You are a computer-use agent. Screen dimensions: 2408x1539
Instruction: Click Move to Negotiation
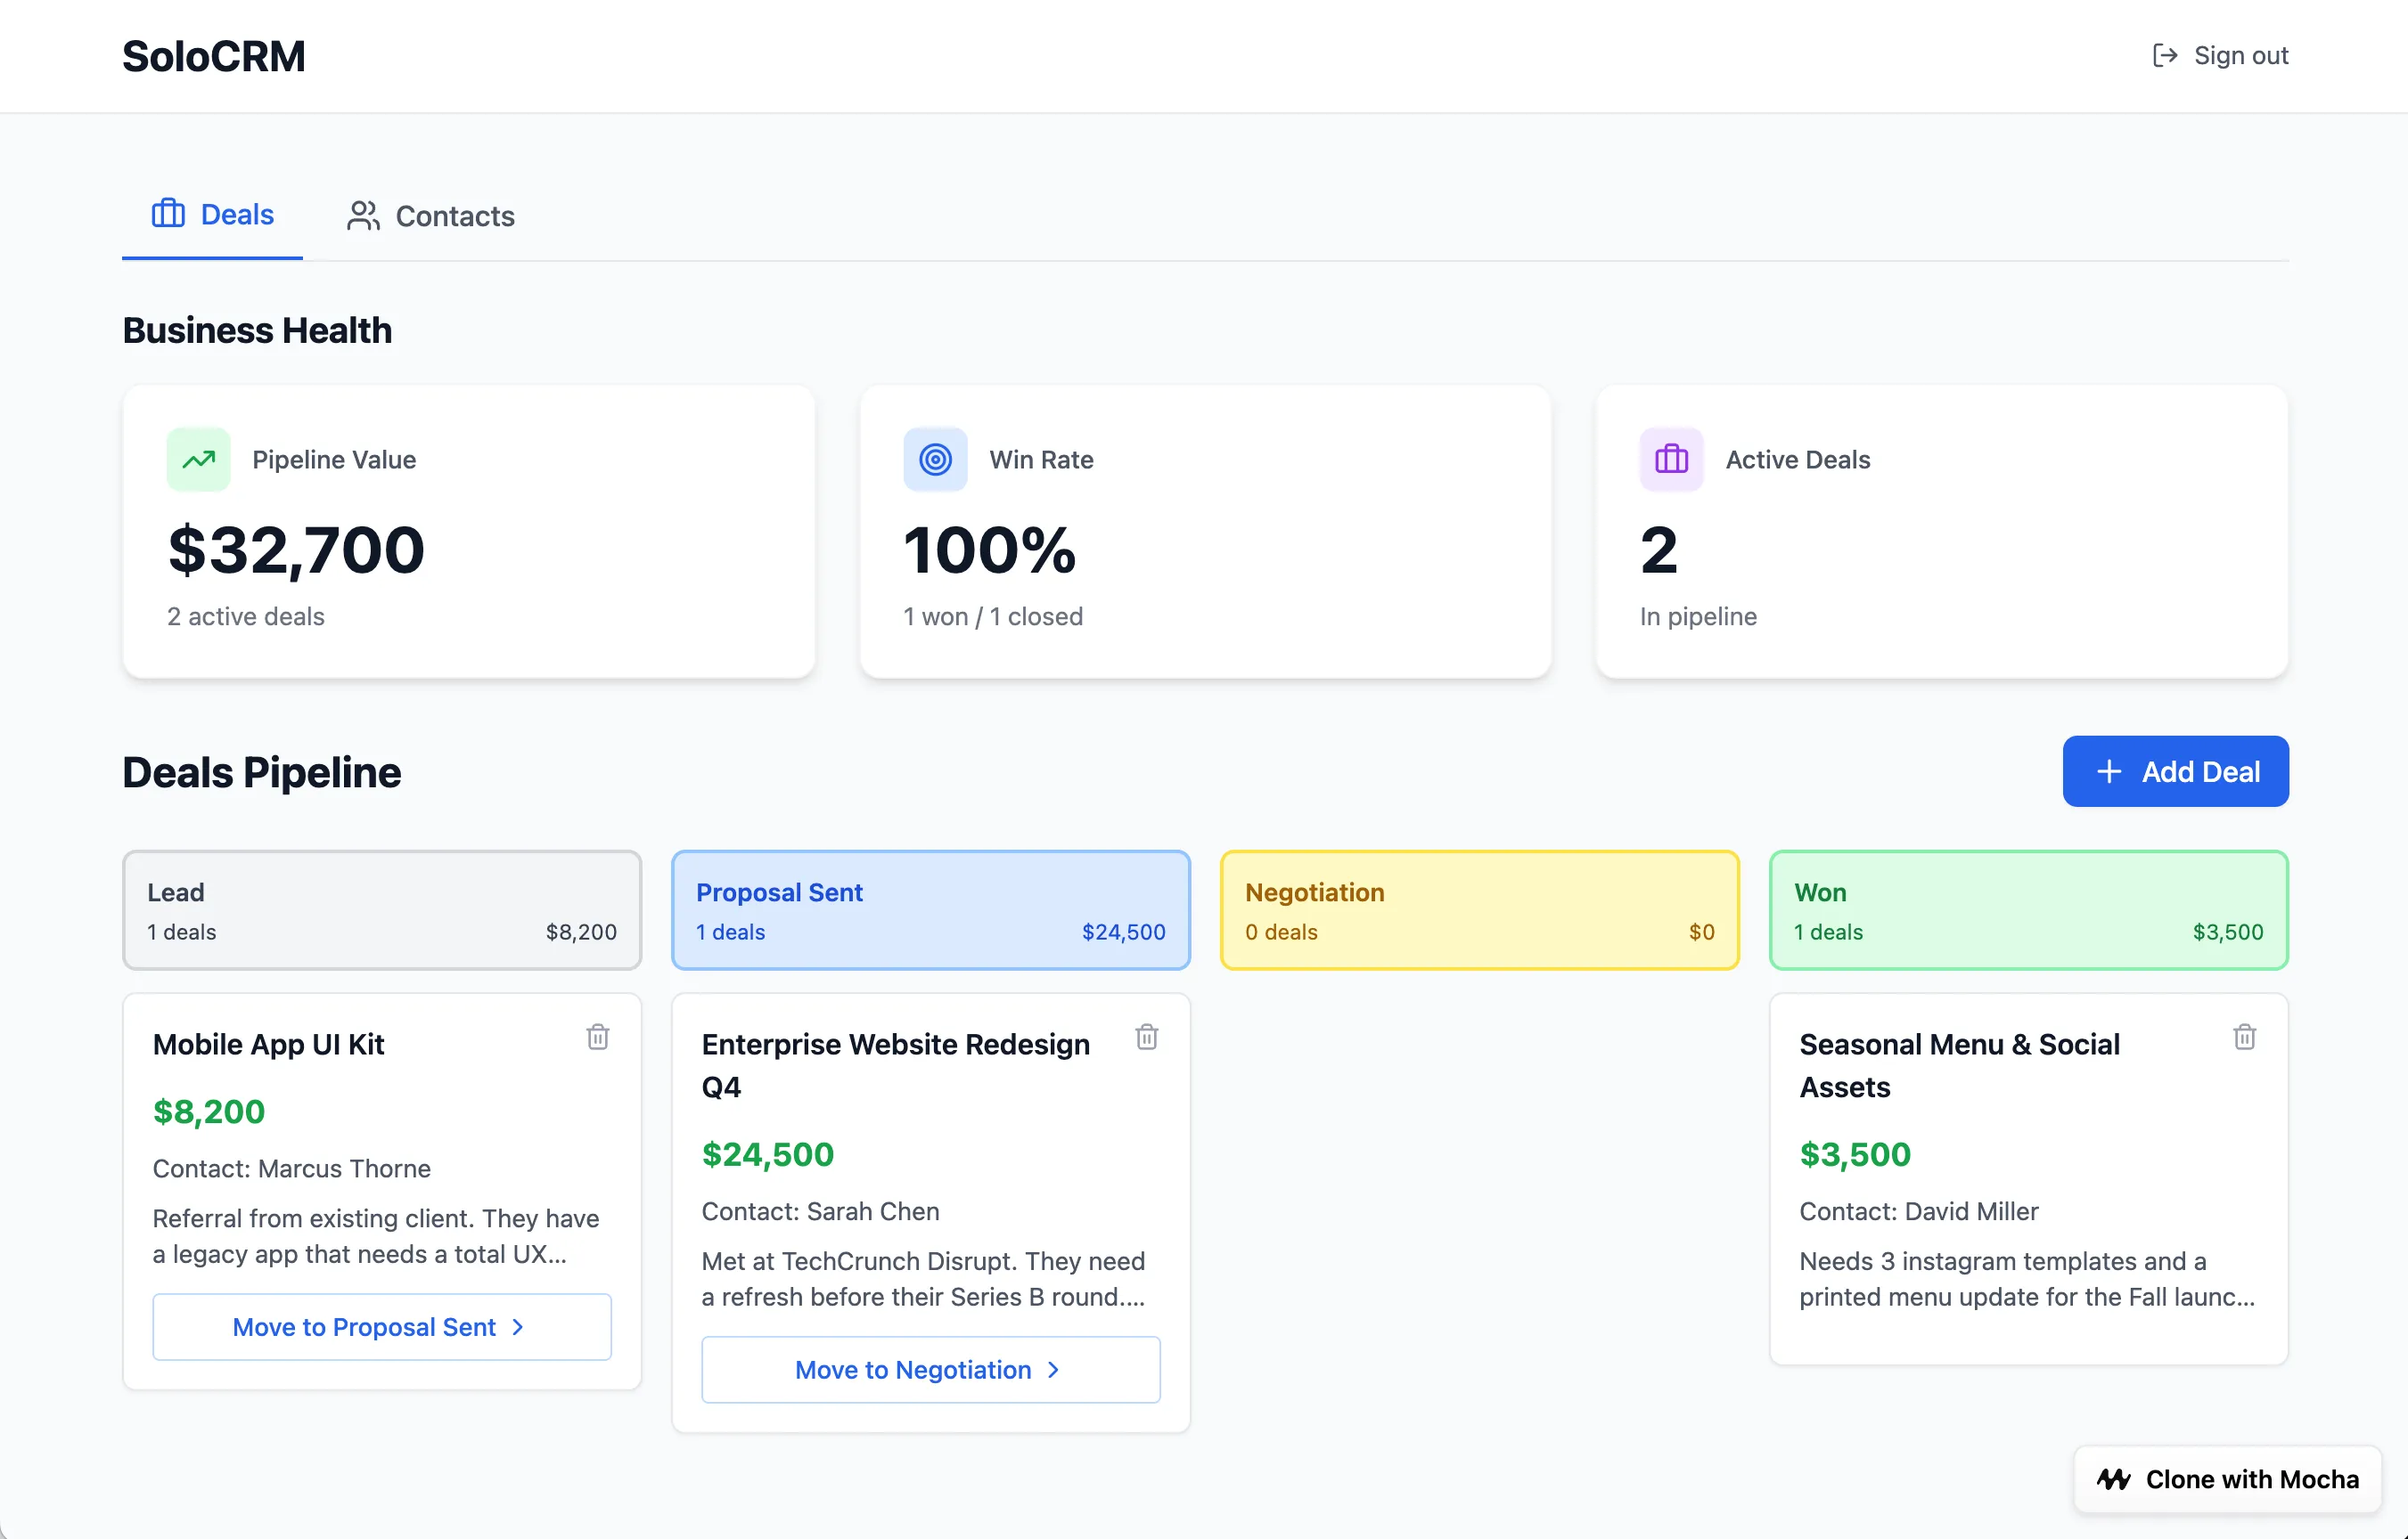[929, 1369]
